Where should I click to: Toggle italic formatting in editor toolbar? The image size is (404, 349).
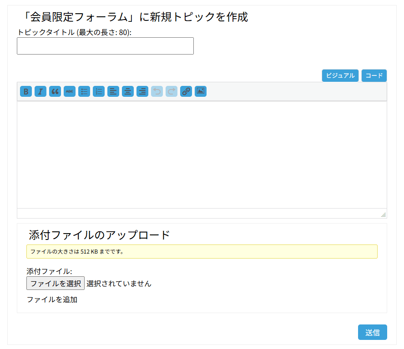point(40,91)
